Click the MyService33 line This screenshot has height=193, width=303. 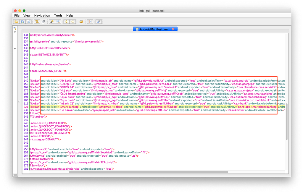point(72,149)
